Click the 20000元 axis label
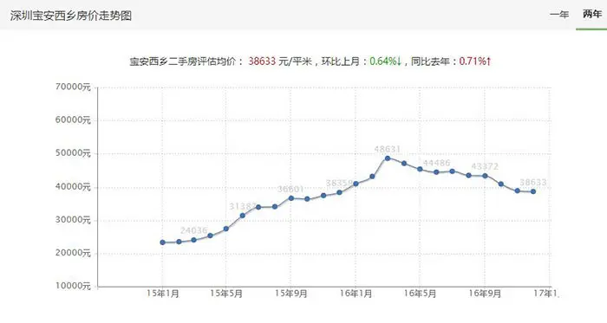The width and height of the screenshot is (607, 323). click(x=73, y=253)
